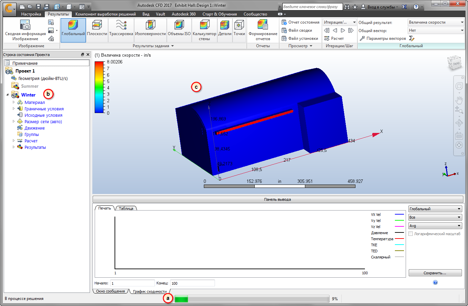Collapse the Winter scenario node
Screen dimensions: 468x306
click(8, 95)
